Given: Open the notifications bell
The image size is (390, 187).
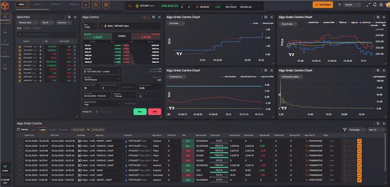Looking at the screenshot, I should click(x=375, y=5).
